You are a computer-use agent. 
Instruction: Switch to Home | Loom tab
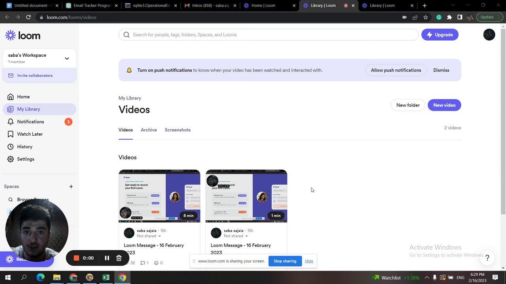[x=269, y=6]
